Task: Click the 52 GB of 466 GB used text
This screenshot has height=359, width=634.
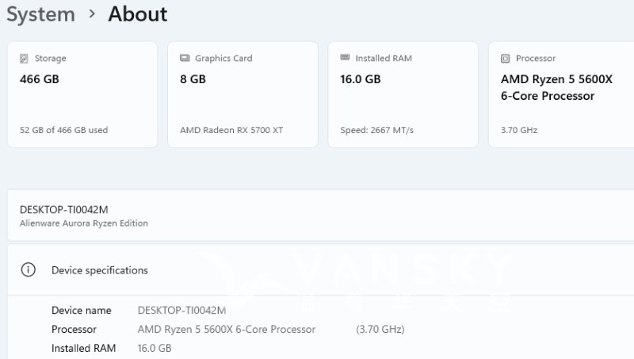Action: click(63, 130)
